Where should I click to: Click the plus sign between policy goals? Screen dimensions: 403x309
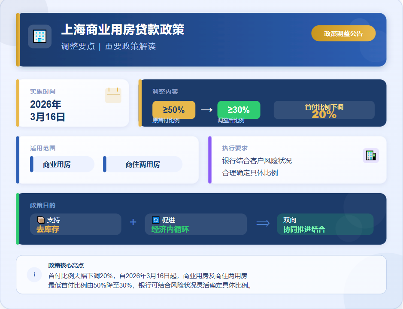[133, 222]
